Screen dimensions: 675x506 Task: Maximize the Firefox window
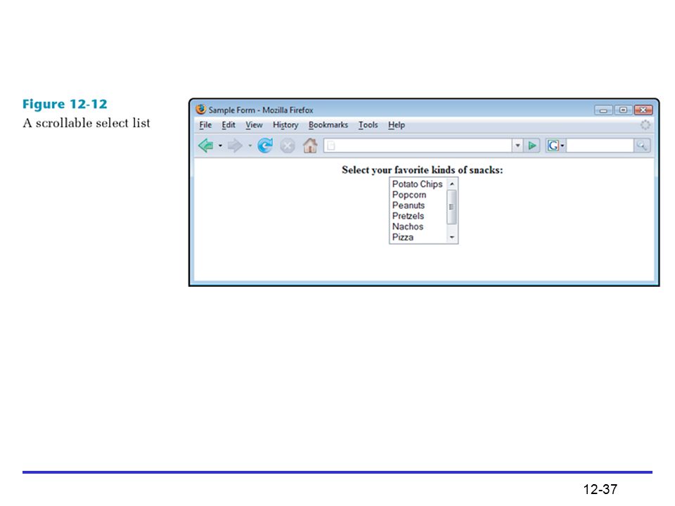(x=623, y=110)
